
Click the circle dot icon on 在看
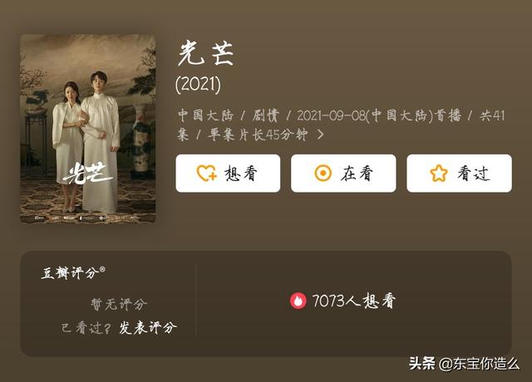(x=323, y=174)
